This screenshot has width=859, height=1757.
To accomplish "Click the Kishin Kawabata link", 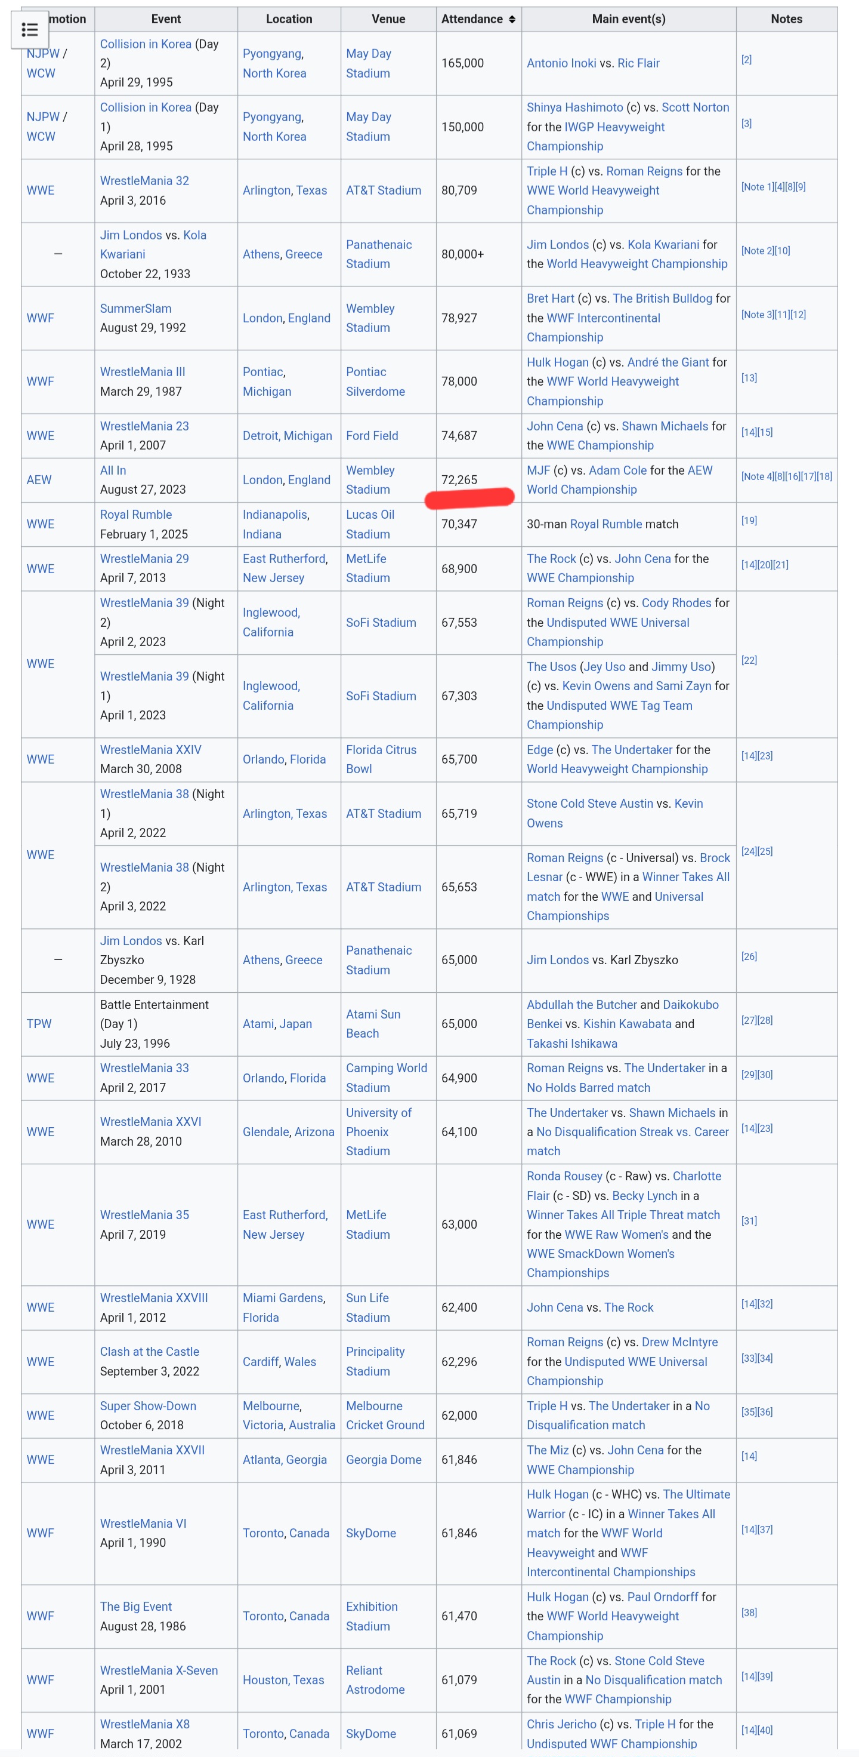I will coord(627,1024).
